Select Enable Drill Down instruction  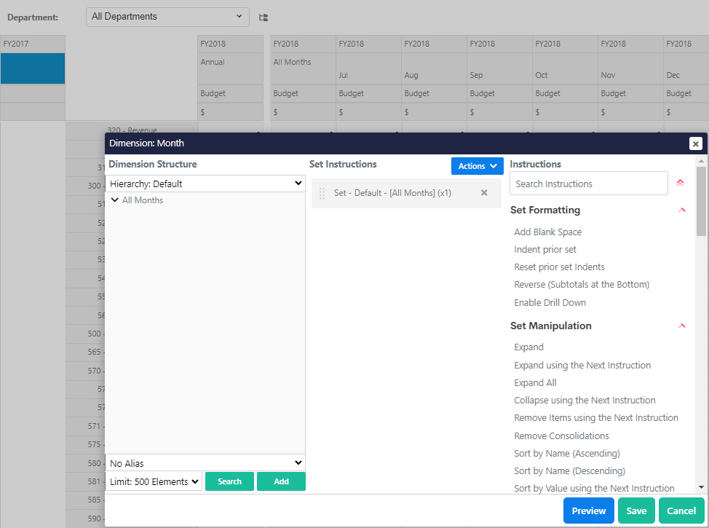(550, 302)
